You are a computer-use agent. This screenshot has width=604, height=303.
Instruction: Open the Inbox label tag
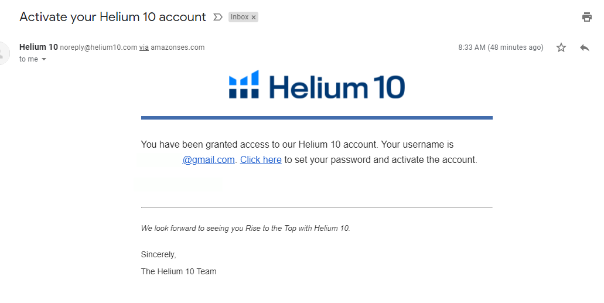(x=239, y=17)
